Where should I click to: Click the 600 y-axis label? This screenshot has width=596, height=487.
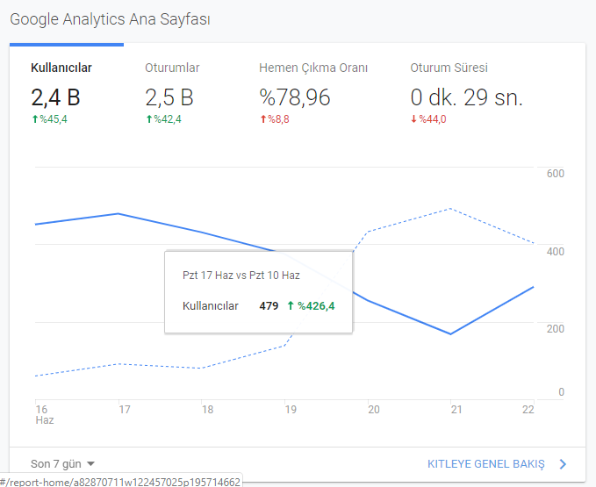click(x=556, y=174)
